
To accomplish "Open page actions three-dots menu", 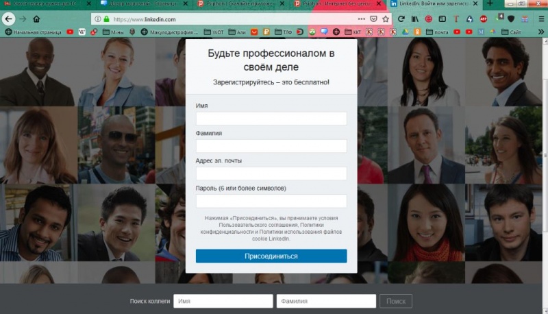I will click(362, 19).
